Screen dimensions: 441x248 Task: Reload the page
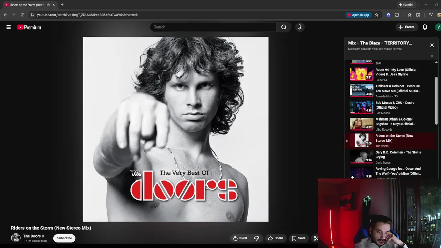tap(22, 15)
